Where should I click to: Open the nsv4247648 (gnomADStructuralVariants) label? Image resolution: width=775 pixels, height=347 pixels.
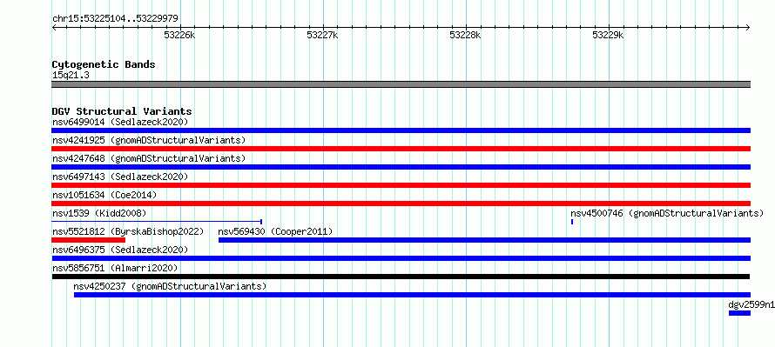pyautogui.click(x=149, y=158)
